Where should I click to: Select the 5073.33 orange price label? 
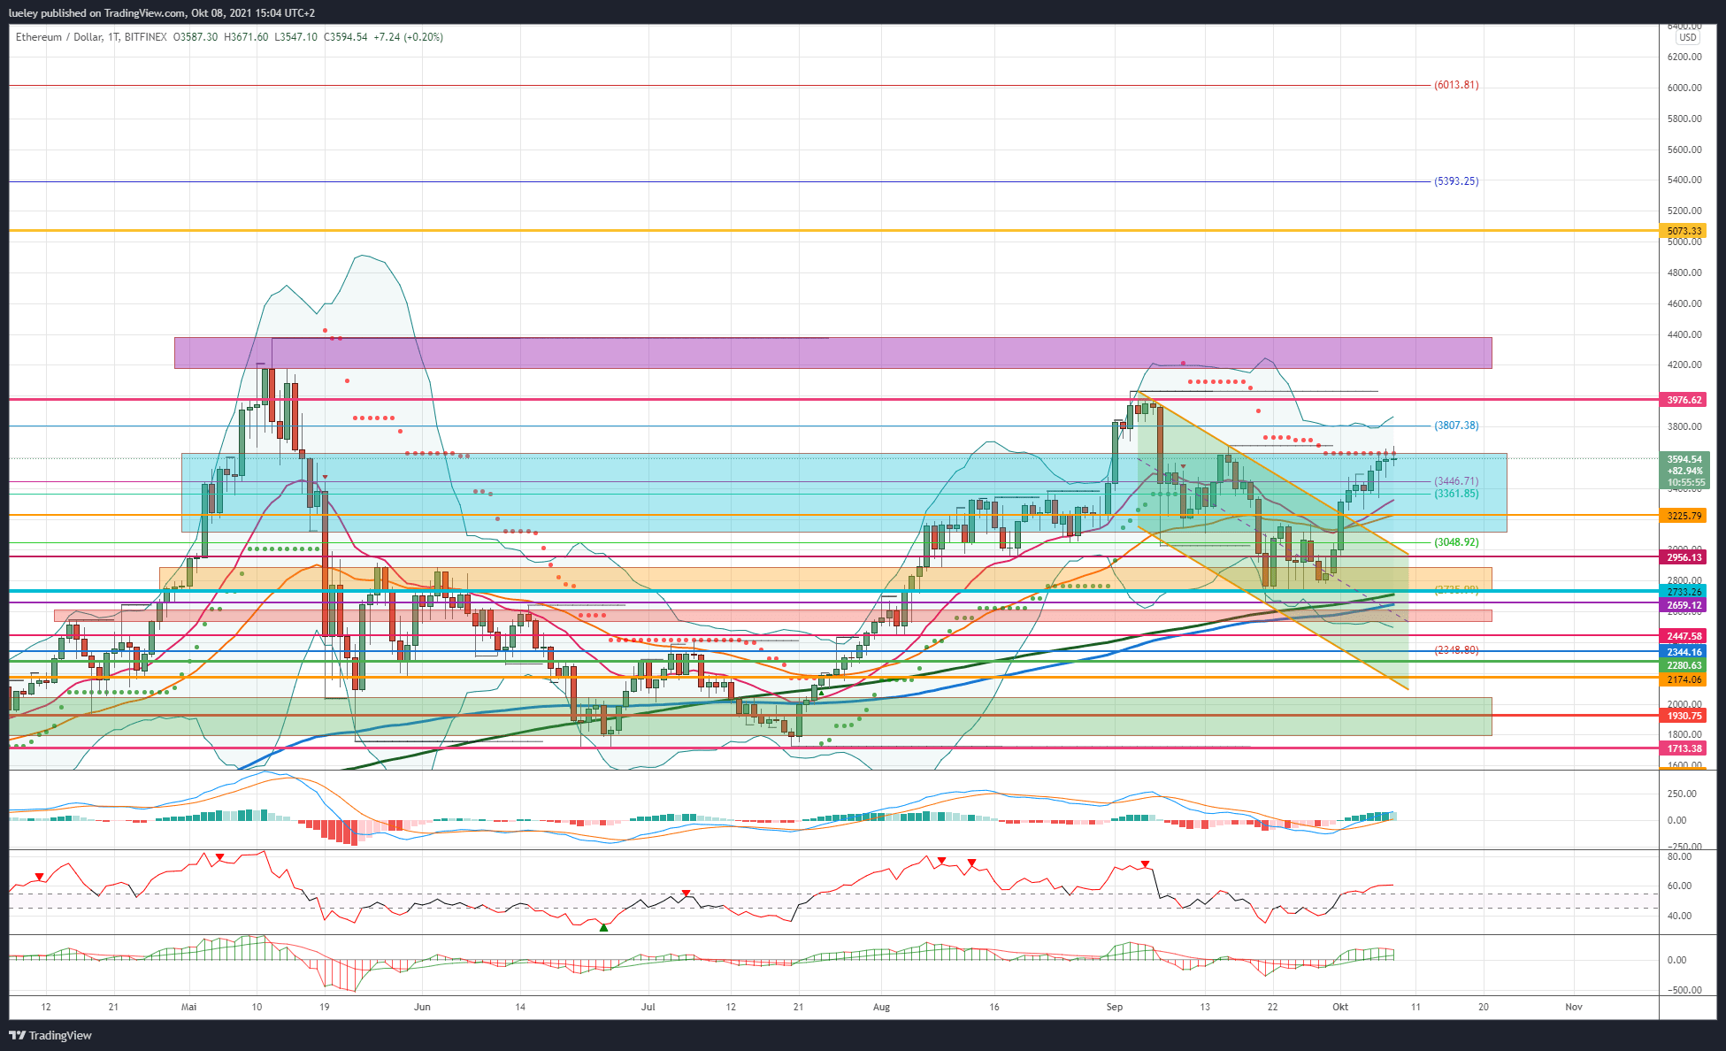1684,231
